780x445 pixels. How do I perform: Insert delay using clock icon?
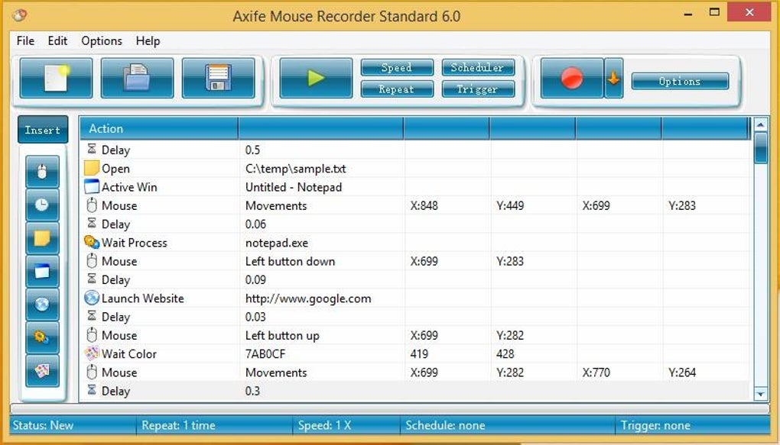tap(42, 205)
